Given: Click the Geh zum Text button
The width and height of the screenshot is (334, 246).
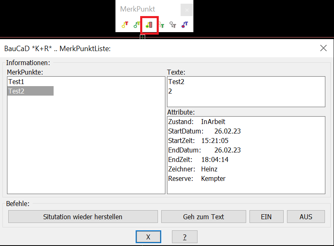Looking at the screenshot, I should click(203, 217).
